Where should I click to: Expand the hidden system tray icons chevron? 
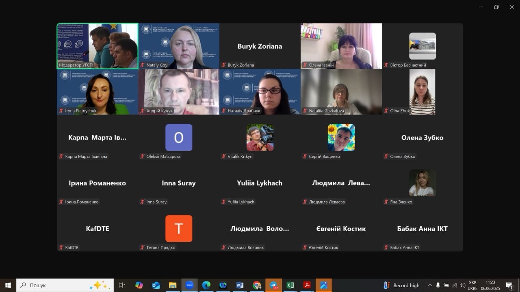[x=430, y=285]
